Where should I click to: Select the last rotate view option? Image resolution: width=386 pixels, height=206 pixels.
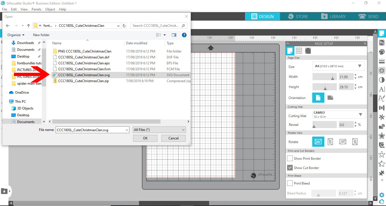[355, 142]
